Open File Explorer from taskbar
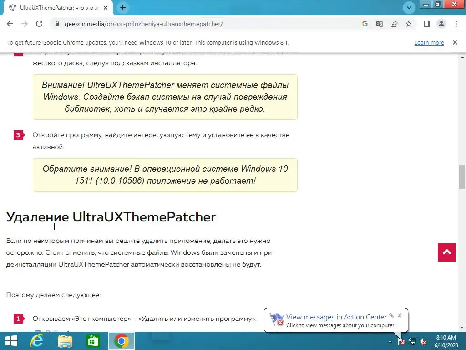The width and height of the screenshot is (466, 350). (x=65, y=341)
